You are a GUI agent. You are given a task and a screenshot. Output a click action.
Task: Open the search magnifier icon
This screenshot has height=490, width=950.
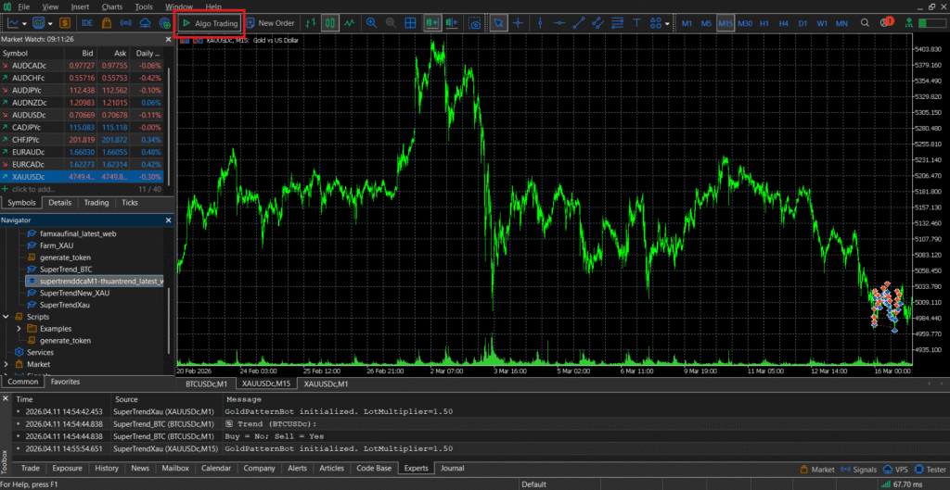(865, 22)
